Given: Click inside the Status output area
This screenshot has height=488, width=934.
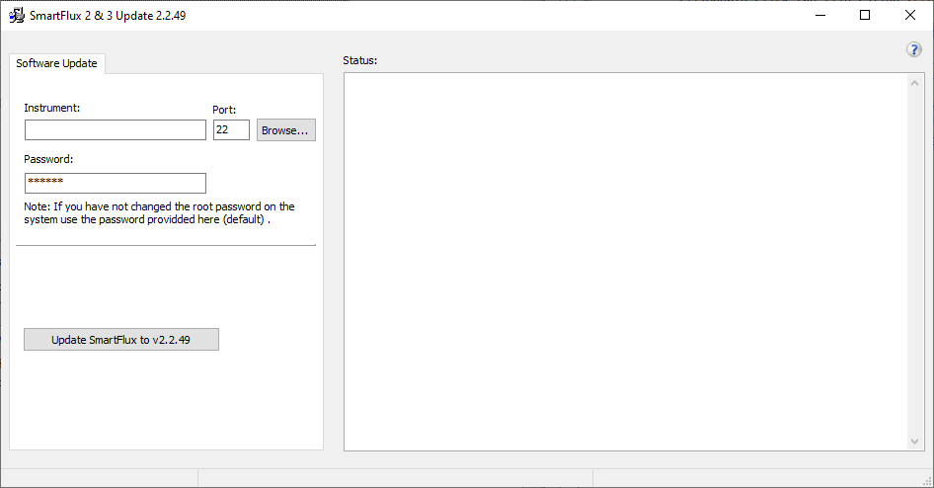Looking at the screenshot, I should [x=625, y=262].
